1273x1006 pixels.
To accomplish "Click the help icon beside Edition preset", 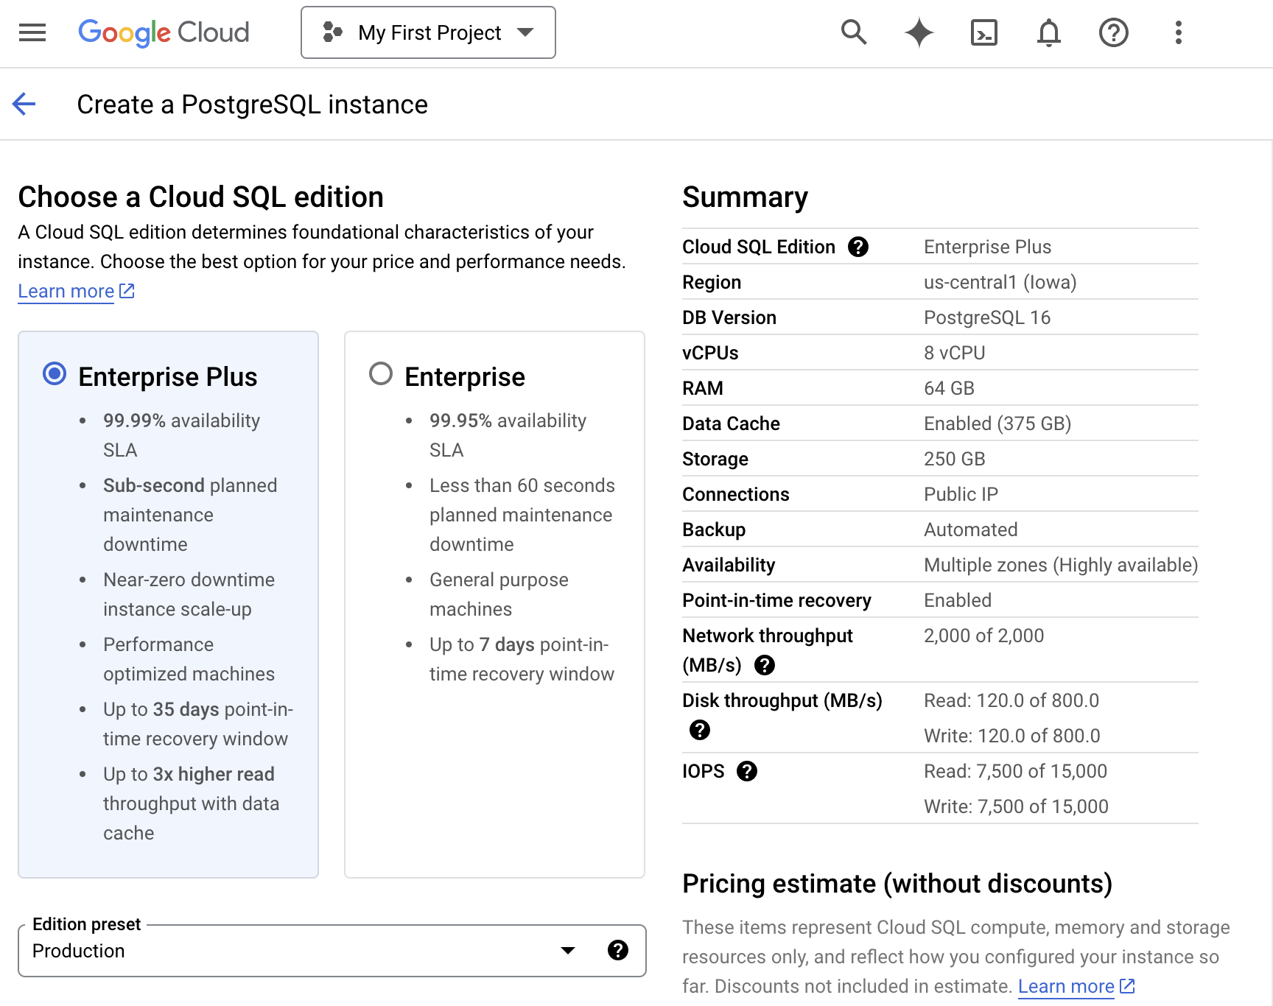I will point(618,951).
